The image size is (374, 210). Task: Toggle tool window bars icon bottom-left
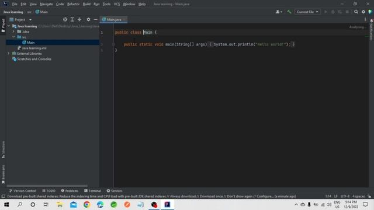click(3, 197)
